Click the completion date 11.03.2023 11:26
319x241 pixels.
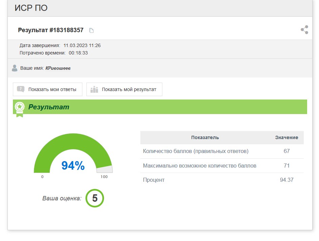coord(82,45)
